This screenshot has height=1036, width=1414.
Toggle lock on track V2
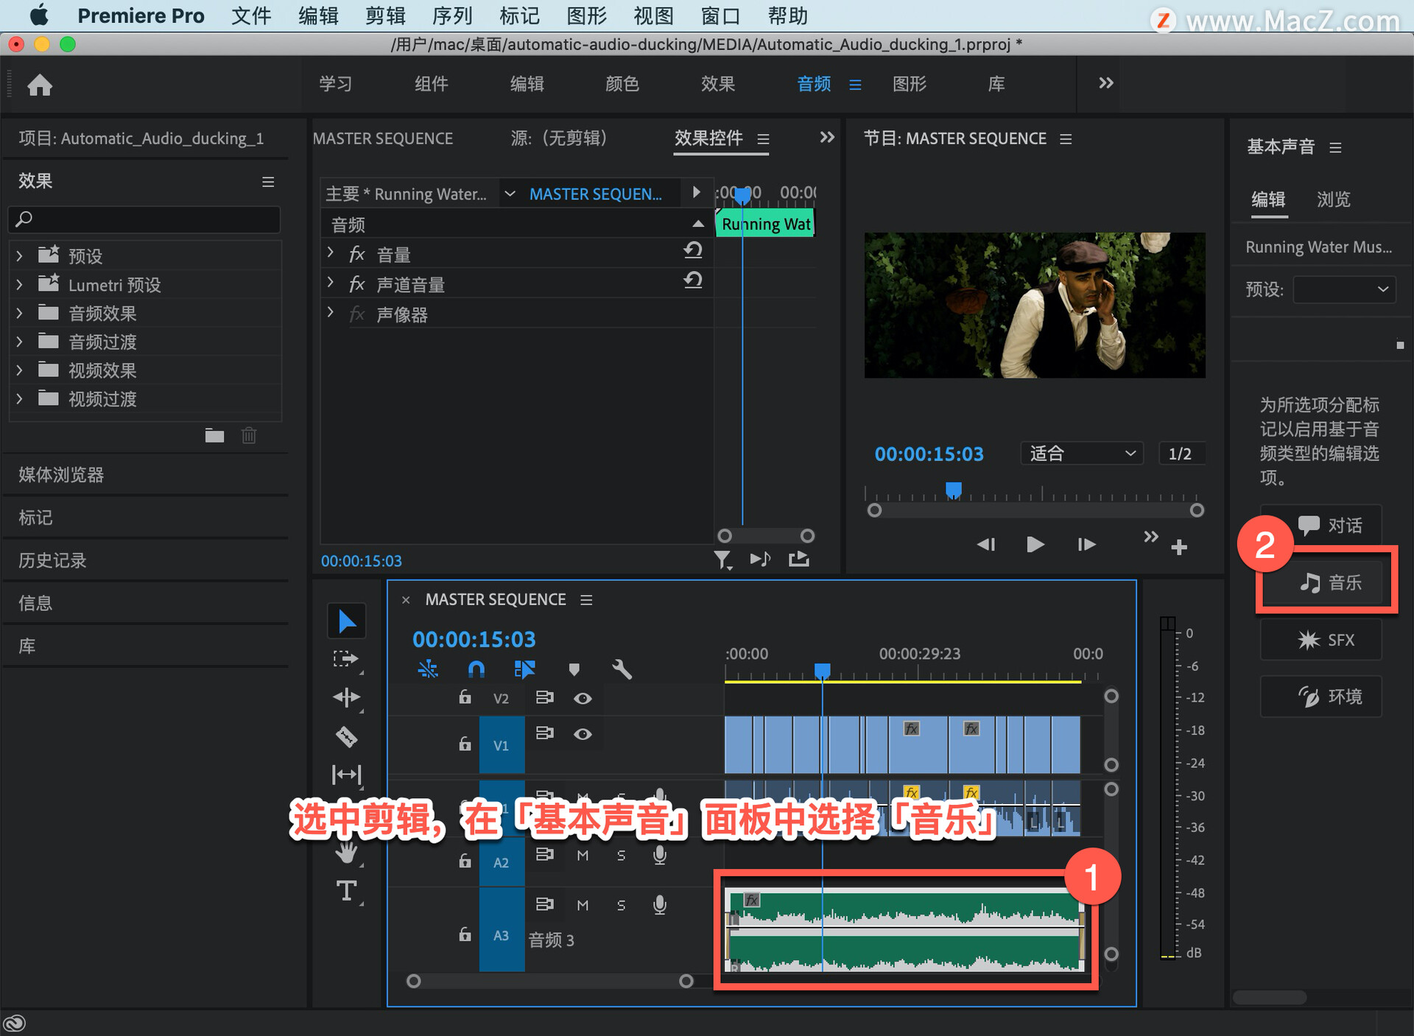(465, 697)
